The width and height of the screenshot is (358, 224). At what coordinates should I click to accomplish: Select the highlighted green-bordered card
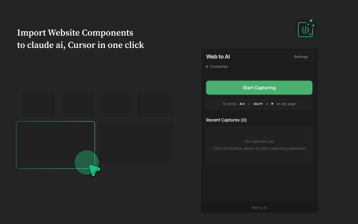(55, 145)
